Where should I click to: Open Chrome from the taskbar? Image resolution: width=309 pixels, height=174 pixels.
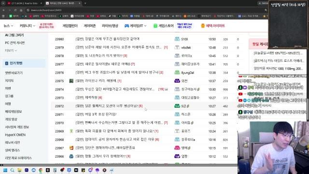coord(41,170)
